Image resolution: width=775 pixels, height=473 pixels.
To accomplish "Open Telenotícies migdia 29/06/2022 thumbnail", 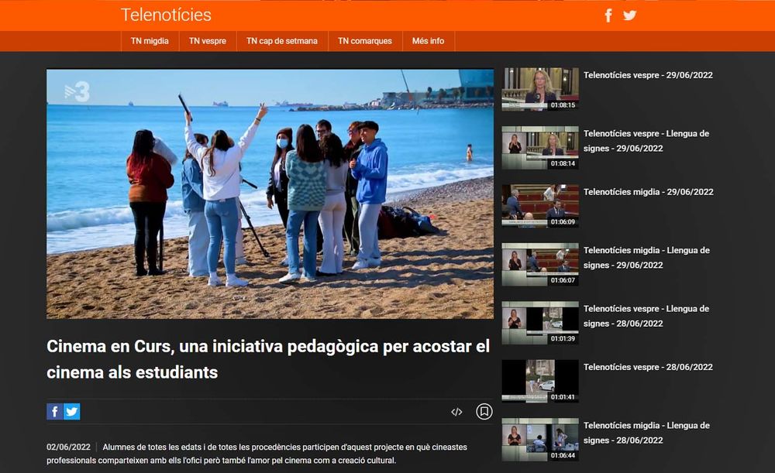I will (x=540, y=206).
